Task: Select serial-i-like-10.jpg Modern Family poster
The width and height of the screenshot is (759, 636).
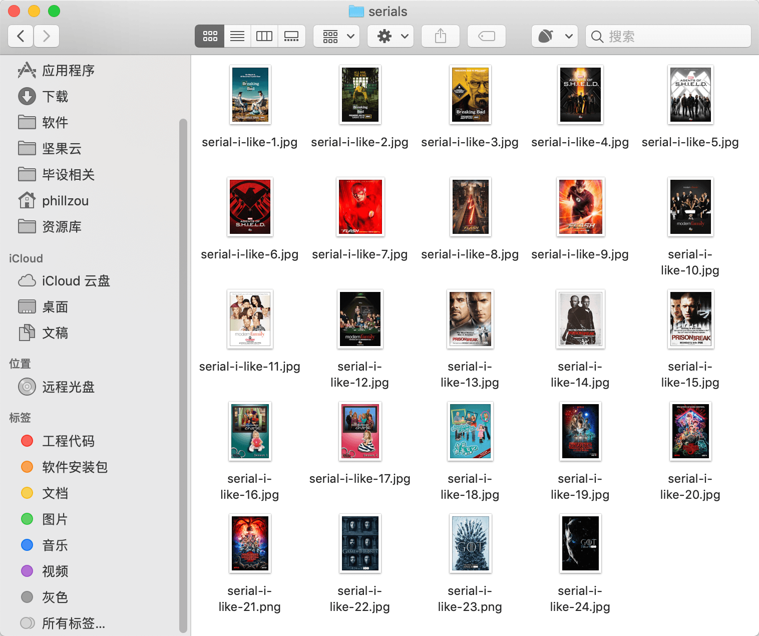Action: point(690,207)
